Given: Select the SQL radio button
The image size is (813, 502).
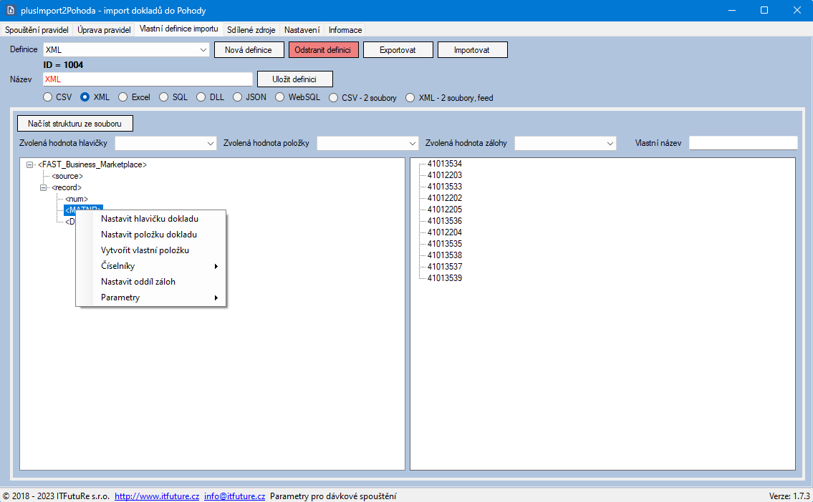Looking at the screenshot, I should coord(164,97).
